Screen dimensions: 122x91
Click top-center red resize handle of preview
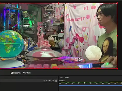(58, 3)
